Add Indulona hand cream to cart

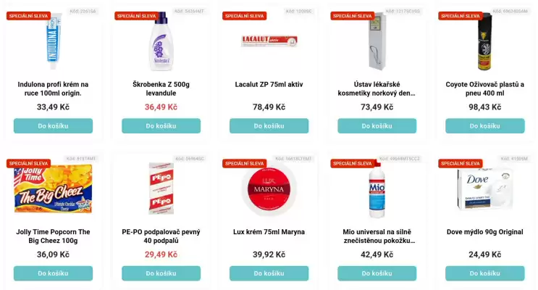[x=53, y=125]
